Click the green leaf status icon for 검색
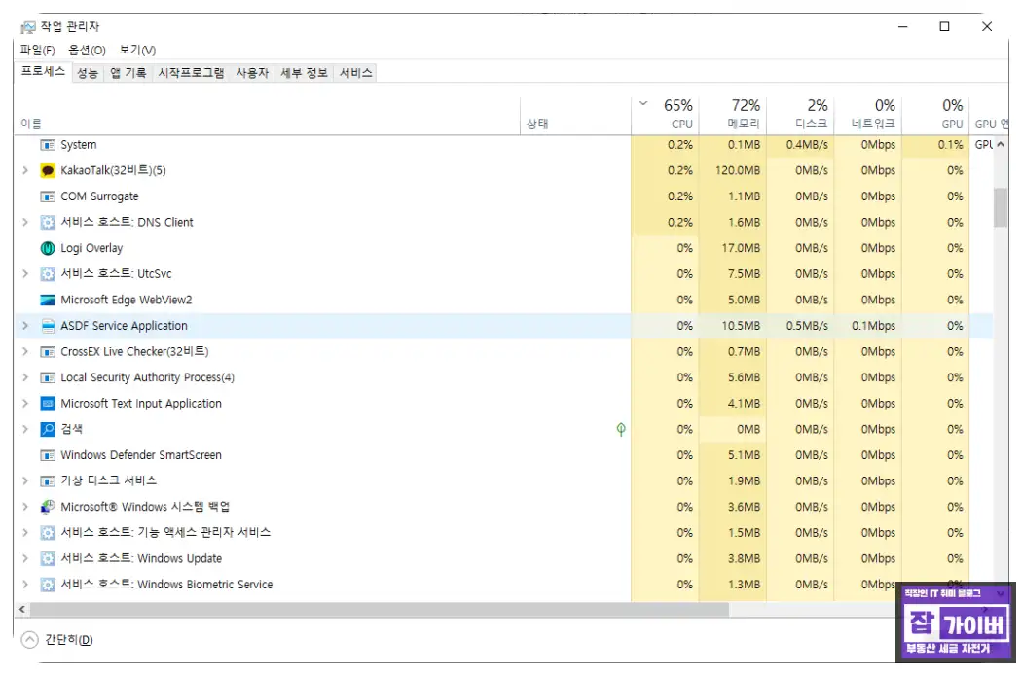Viewport: 1022px width, 676px height. pyautogui.click(x=621, y=429)
